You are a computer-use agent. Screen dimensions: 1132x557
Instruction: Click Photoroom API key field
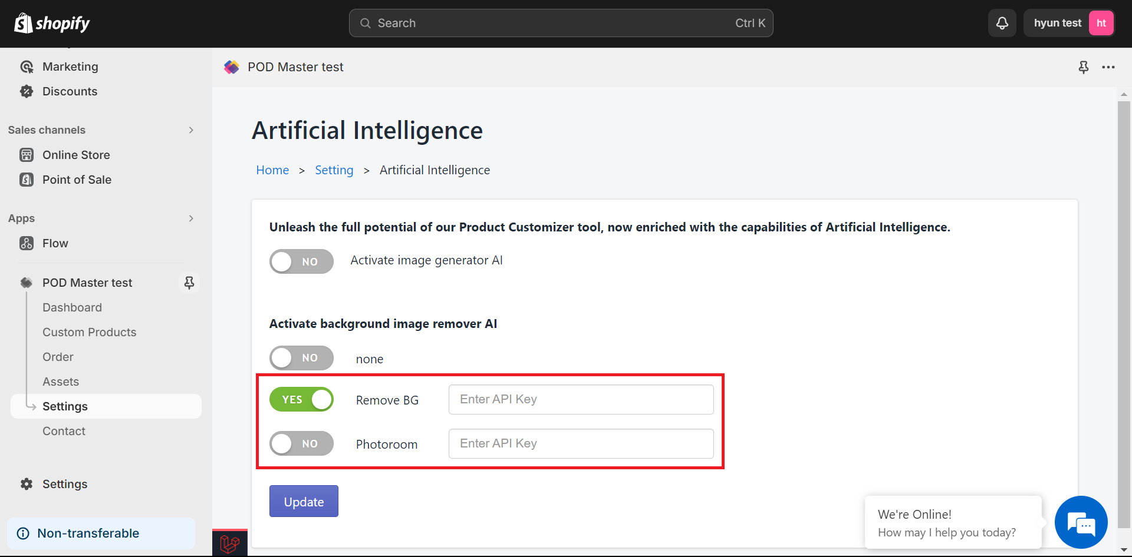(581, 443)
